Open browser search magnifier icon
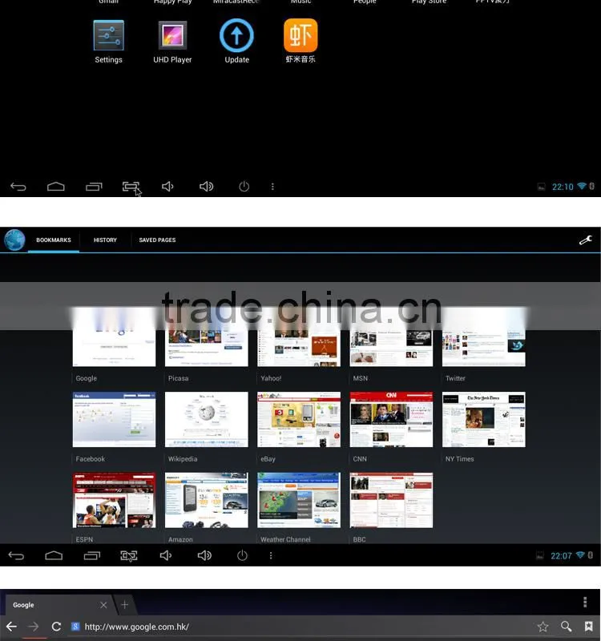601x641 pixels. point(566,627)
